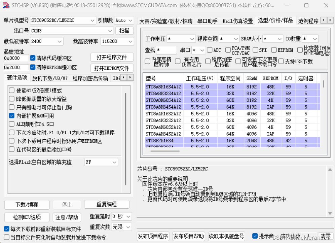This screenshot has width=335, height=243.
Task: Open IO数量 filter dropdown
Action: 310,39
